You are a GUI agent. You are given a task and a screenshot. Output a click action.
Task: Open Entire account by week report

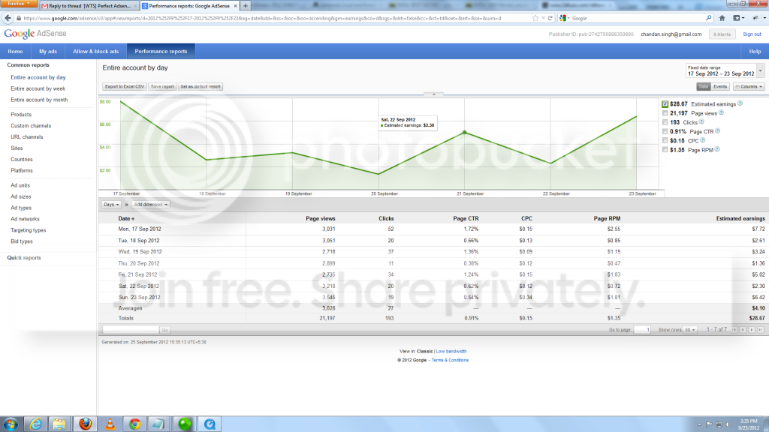pos(38,88)
